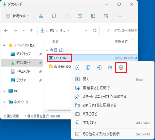Minimize the ダウンロード window
The width and height of the screenshot is (155, 140).
point(107,4)
